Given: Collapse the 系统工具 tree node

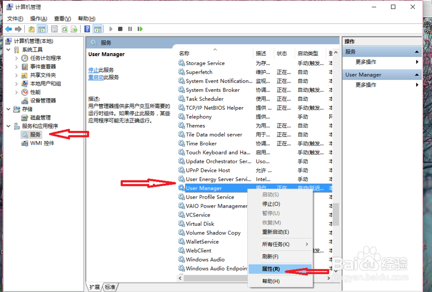Looking at the screenshot, I should pos(9,50).
